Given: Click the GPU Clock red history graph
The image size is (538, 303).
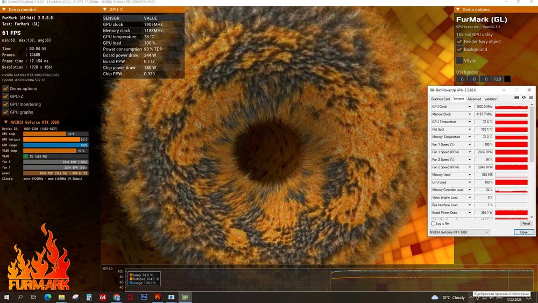Looking at the screenshot, I should point(511,107).
